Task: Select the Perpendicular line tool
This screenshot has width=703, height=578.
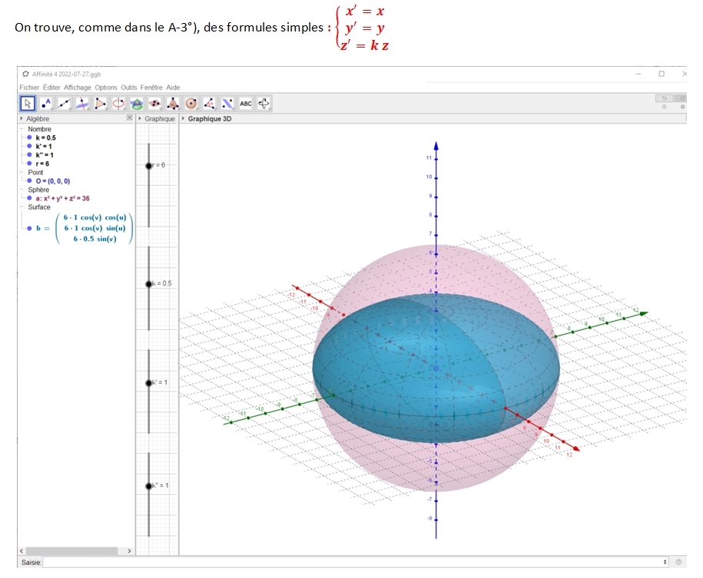Action: coord(82,104)
